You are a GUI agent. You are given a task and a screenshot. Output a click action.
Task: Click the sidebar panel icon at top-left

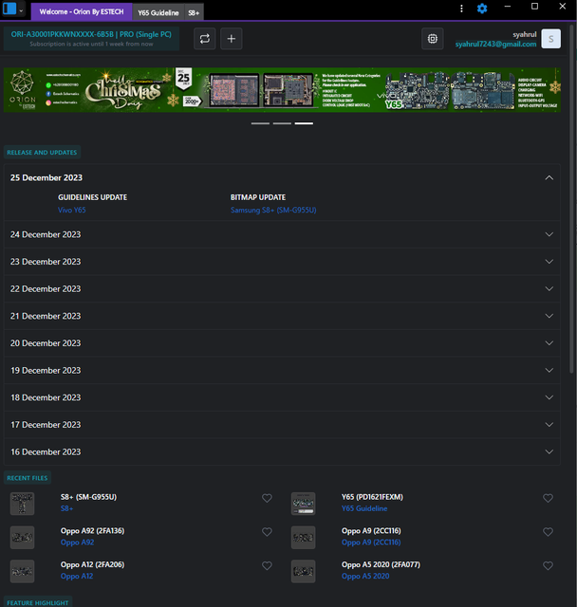(9, 9)
